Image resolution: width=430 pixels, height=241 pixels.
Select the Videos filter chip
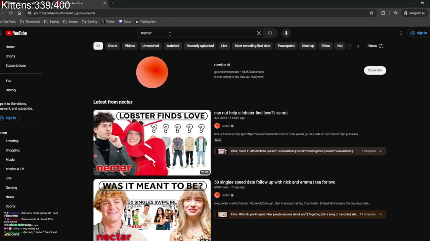(130, 46)
